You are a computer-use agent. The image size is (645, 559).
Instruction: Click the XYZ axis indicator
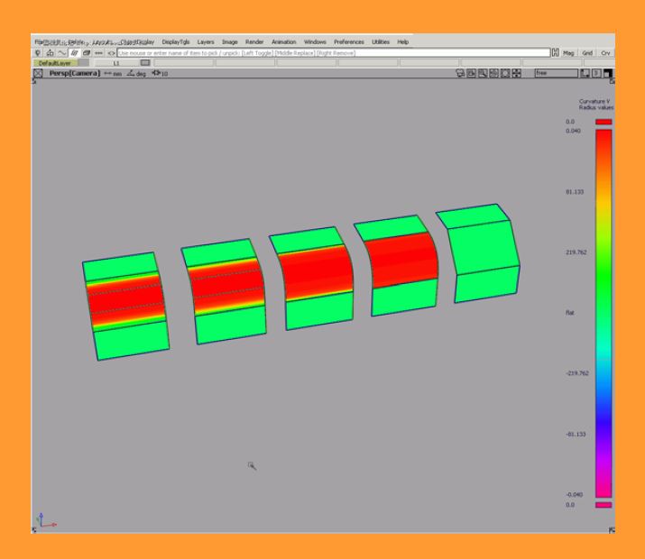tap(47, 520)
